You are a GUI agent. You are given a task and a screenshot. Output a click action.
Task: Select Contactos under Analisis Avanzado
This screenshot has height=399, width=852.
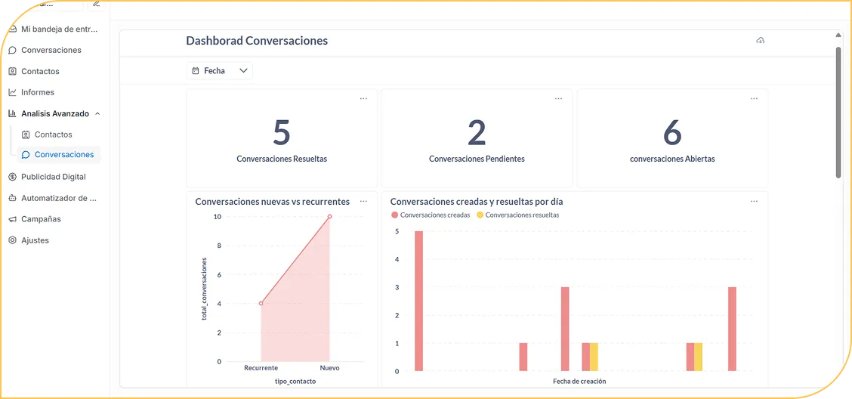(x=53, y=135)
